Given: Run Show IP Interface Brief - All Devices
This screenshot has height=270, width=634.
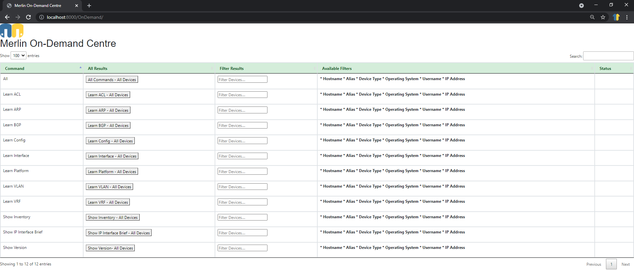Looking at the screenshot, I should [119, 233].
